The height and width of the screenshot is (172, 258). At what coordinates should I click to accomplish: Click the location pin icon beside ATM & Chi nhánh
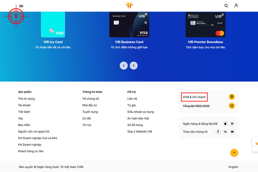coord(232,97)
